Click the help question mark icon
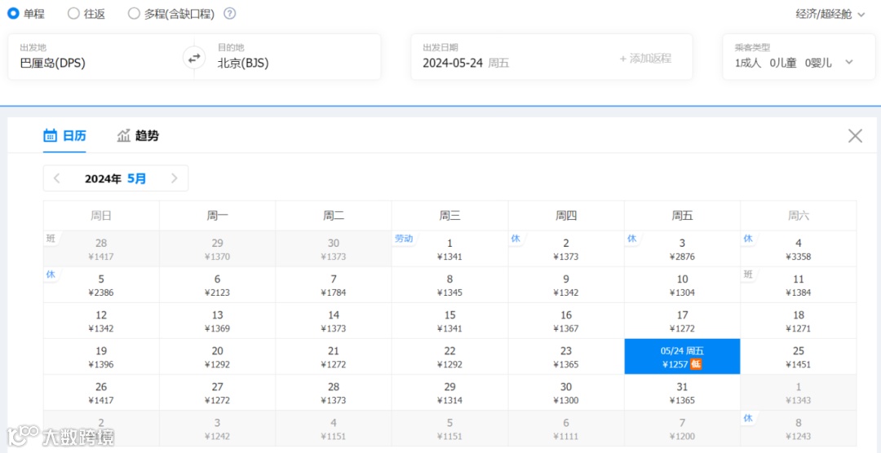The height and width of the screenshot is (453, 881). point(229,14)
